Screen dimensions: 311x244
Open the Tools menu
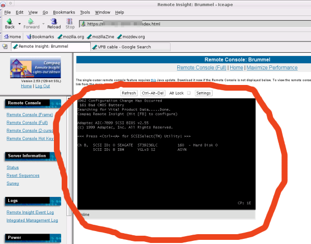coord(85,12)
